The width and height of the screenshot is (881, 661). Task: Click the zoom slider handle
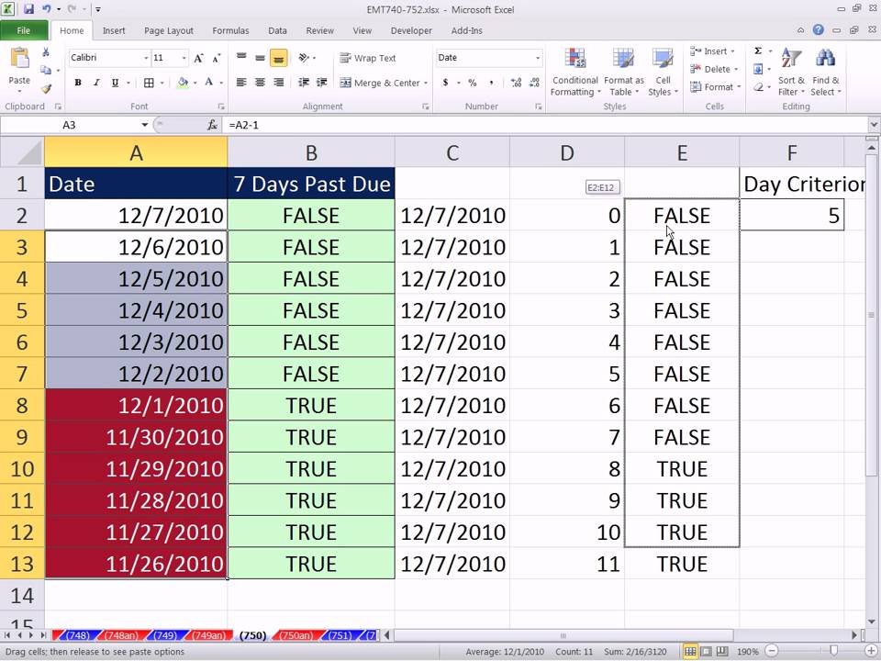coord(834,652)
